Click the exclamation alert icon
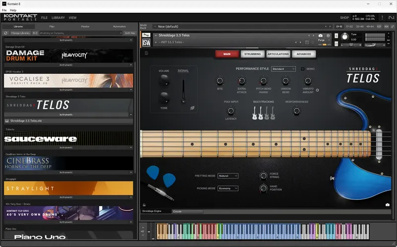Screen dimensions: 397x247 [x=382, y=18]
